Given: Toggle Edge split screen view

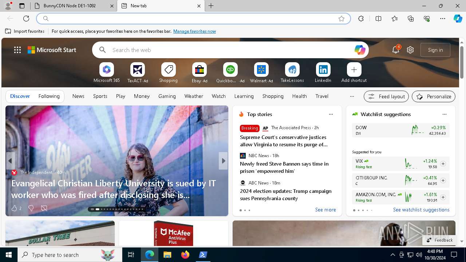Looking at the screenshot, I should coord(378,19).
